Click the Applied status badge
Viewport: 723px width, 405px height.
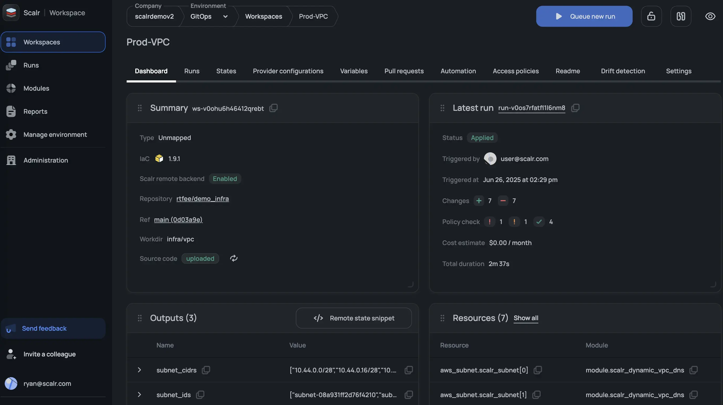pos(482,138)
